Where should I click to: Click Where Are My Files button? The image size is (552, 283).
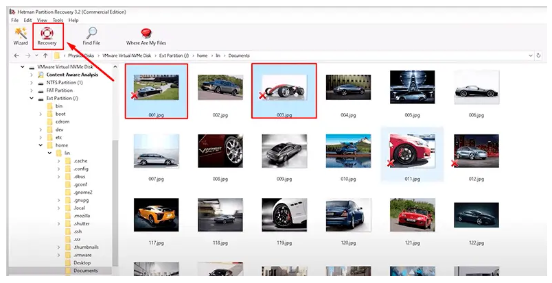(146, 36)
